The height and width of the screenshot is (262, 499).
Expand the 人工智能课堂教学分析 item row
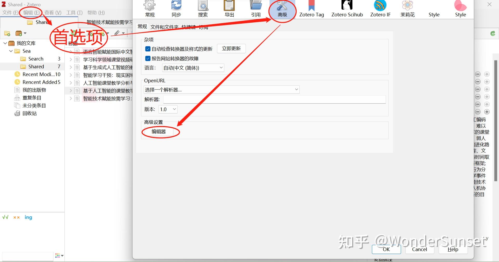coord(70,83)
